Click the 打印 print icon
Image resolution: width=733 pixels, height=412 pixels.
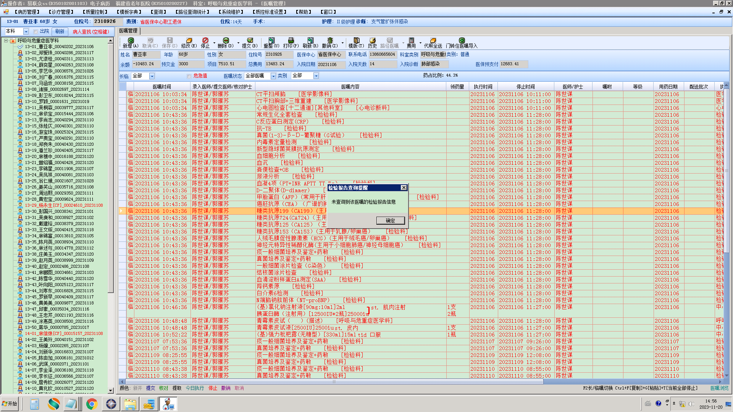coord(291,40)
